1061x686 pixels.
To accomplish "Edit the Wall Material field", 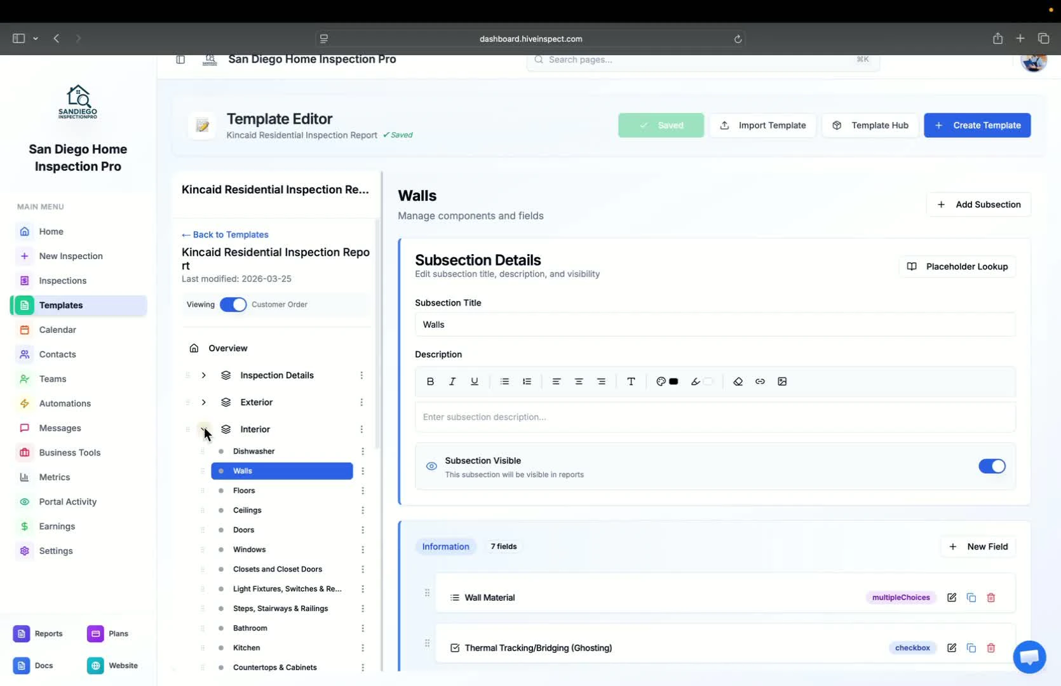I will tap(952, 598).
